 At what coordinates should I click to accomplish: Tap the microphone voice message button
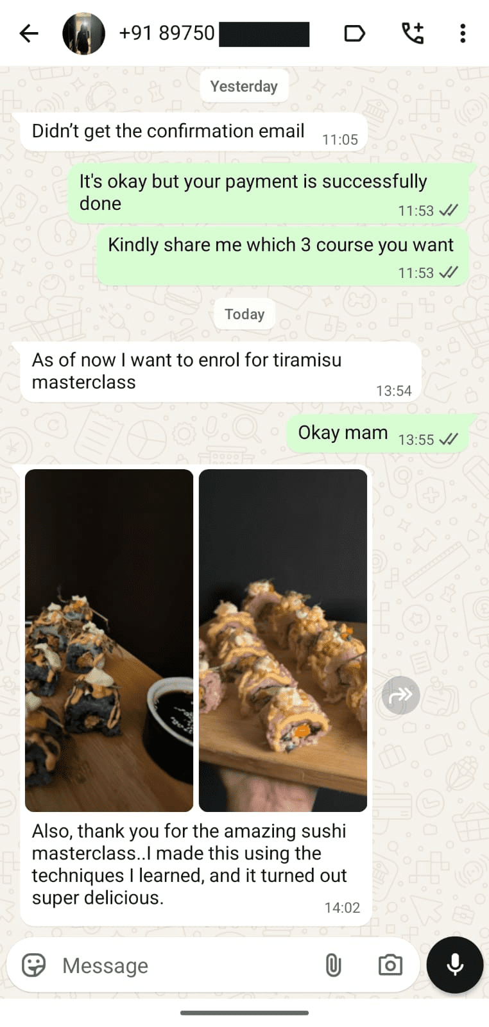(455, 965)
